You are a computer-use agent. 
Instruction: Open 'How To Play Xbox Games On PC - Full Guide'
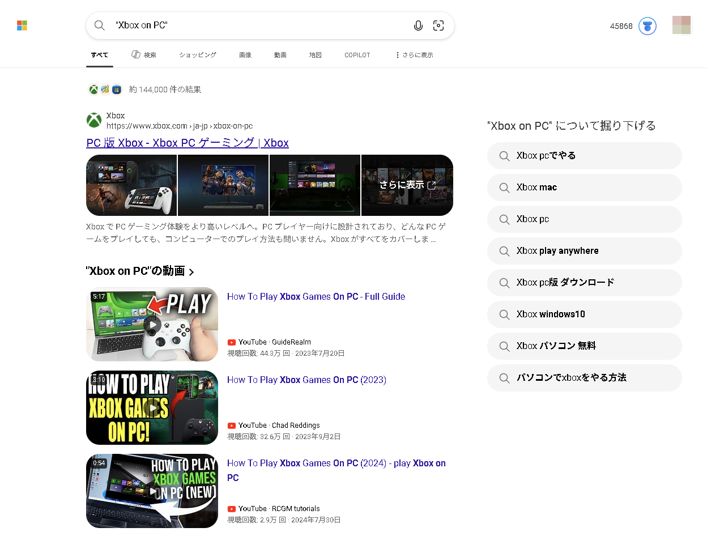316,296
